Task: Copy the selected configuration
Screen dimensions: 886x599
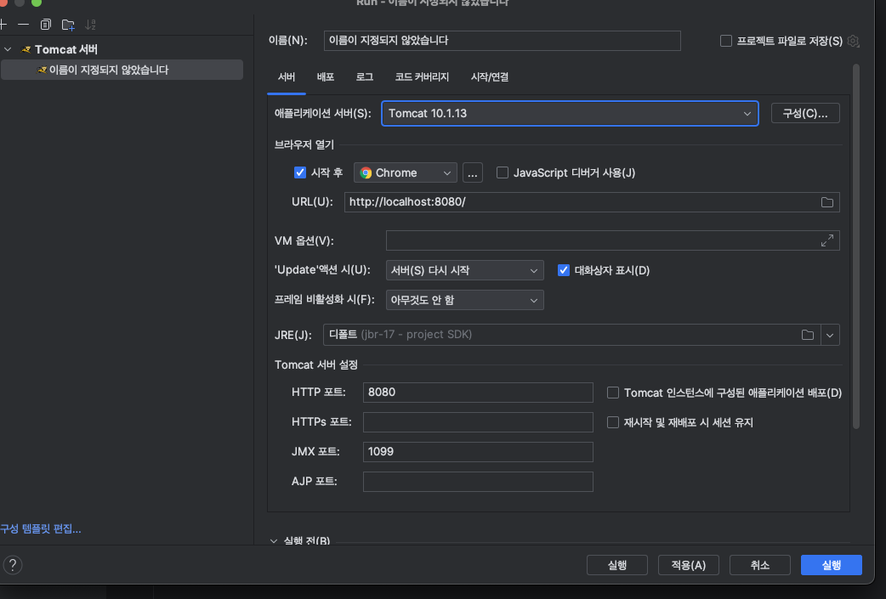Action: click(x=46, y=25)
